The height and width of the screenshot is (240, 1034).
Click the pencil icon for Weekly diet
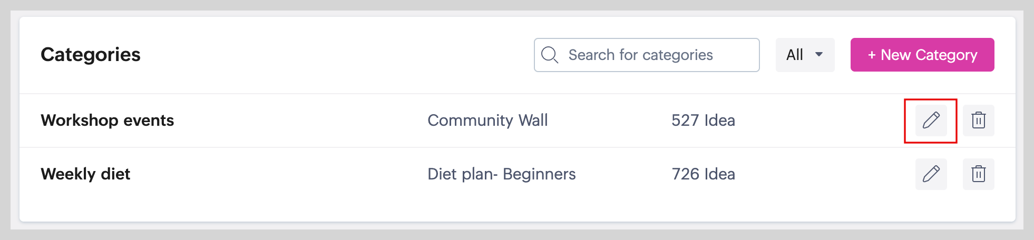(931, 174)
